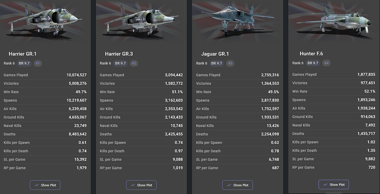Screen dimensions: 380x194
Task: Open the Harrier GR.3 vehicle name
Action: click(x=119, y=54)
